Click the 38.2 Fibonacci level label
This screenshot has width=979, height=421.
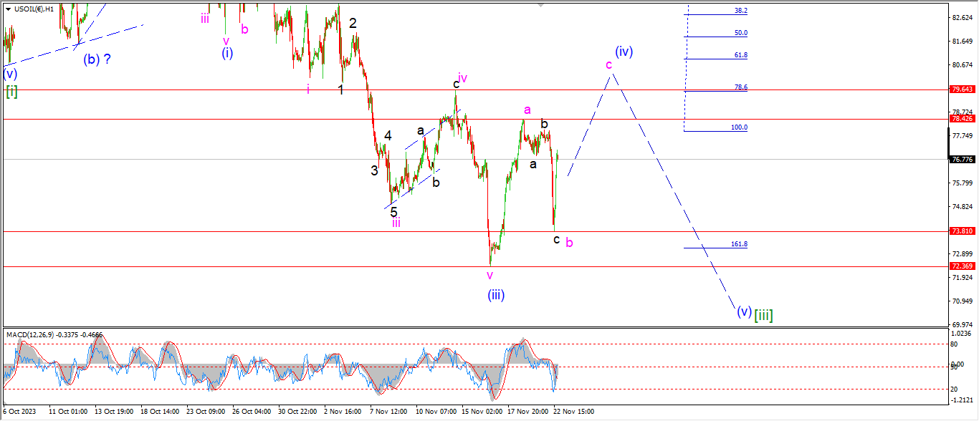pyautogui.click(x=740, y=11)
